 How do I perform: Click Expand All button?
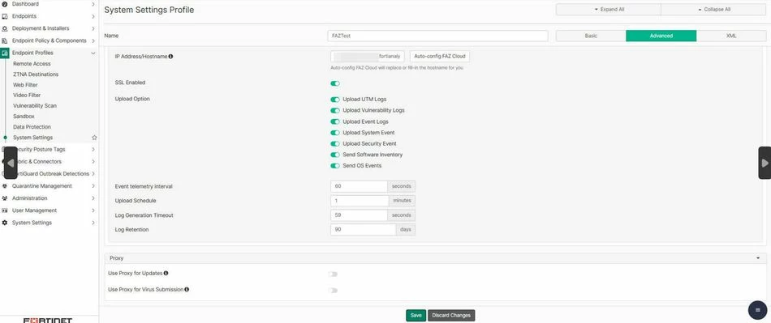click(609, 10)
